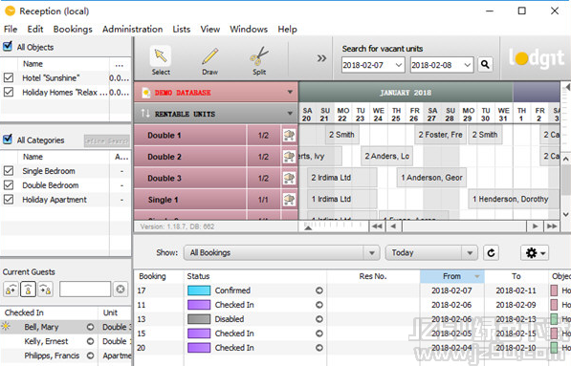Click the middle Current Guests checked-in icon
Screen dimensions: 571x366
[28, 290]
